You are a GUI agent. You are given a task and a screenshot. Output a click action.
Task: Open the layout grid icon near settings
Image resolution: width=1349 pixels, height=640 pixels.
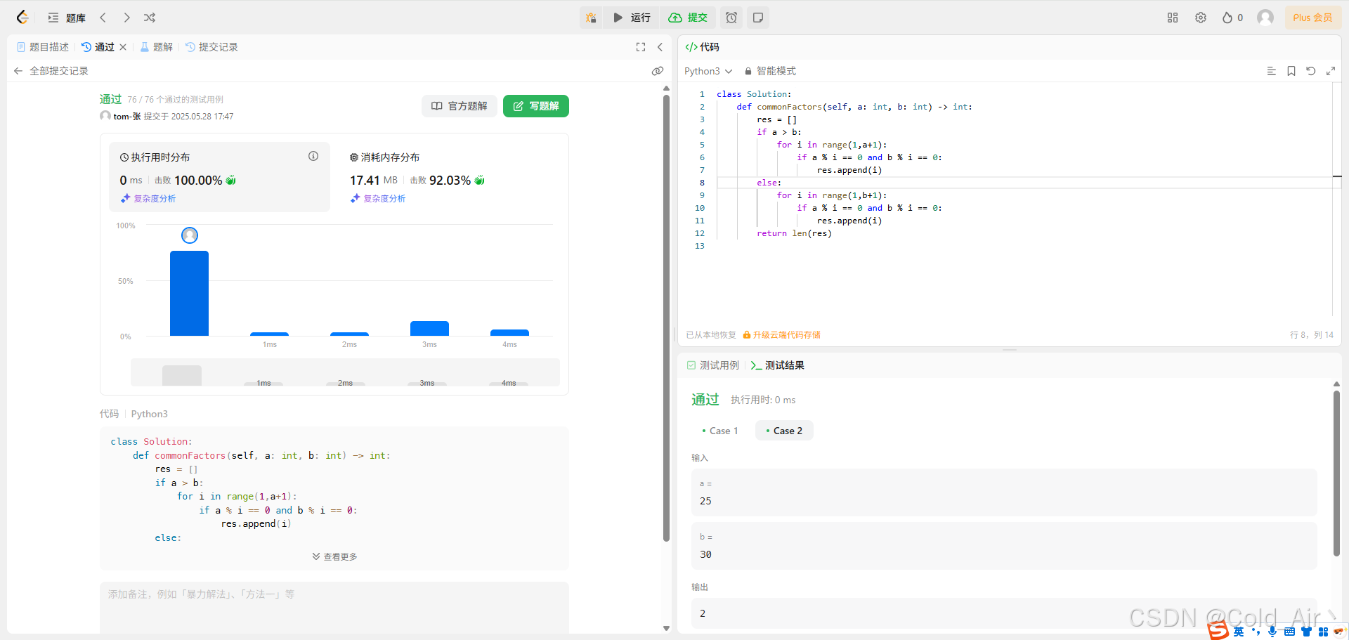1172,18
